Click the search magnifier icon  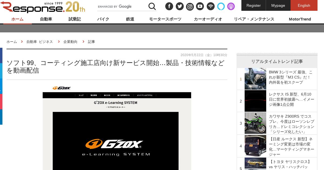click(152, 6)
